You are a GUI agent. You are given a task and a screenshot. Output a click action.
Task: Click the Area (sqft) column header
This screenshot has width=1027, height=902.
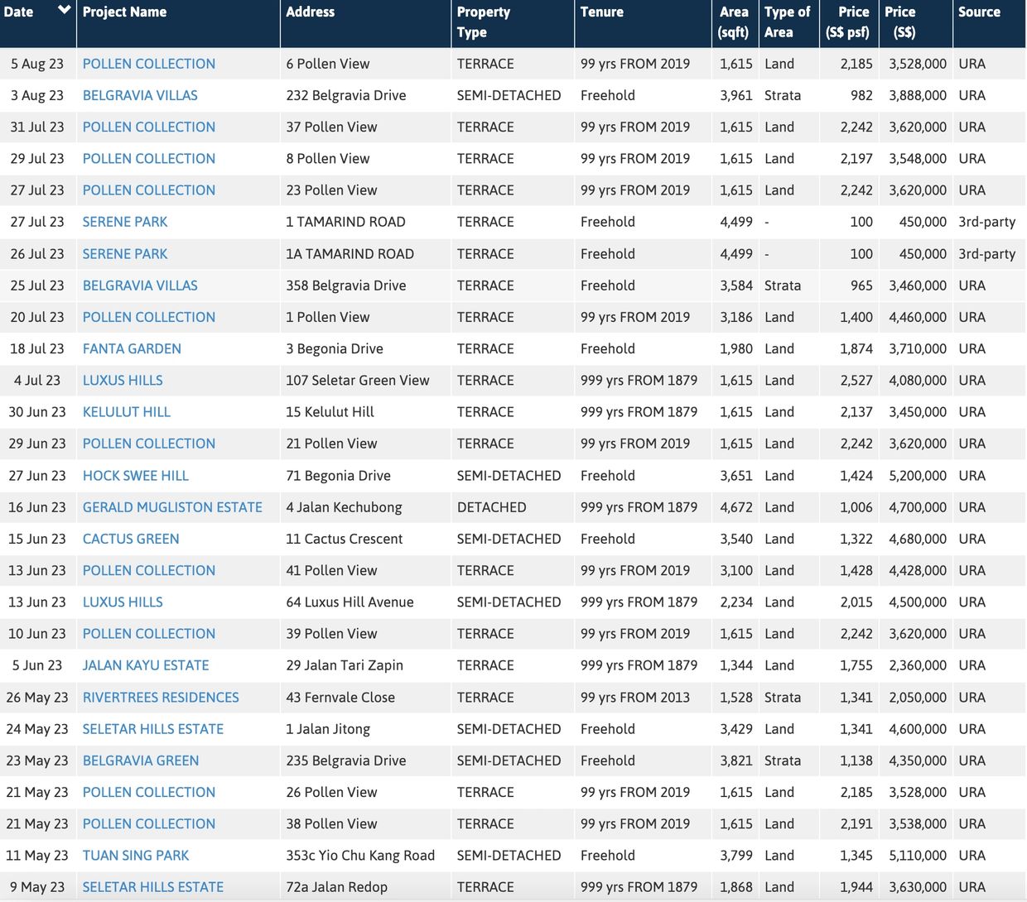(x=735, y=23)
